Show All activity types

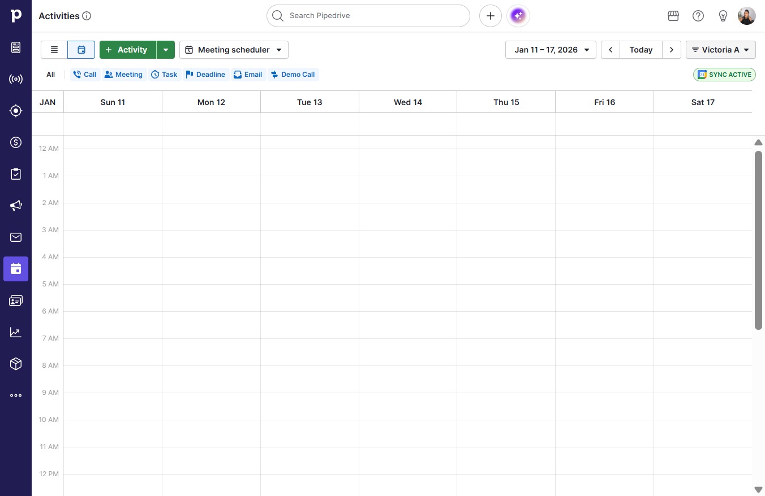(x=51, y=75)
